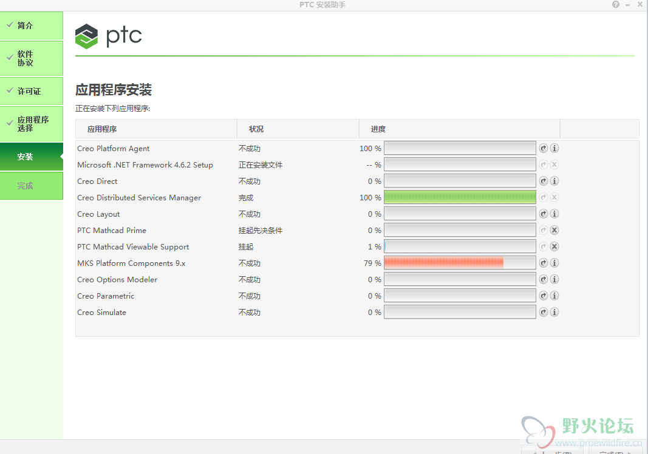Click the '挂起先决条件' status text
The width and height of the screenshot is (648, 454).
tap(261, 231)
